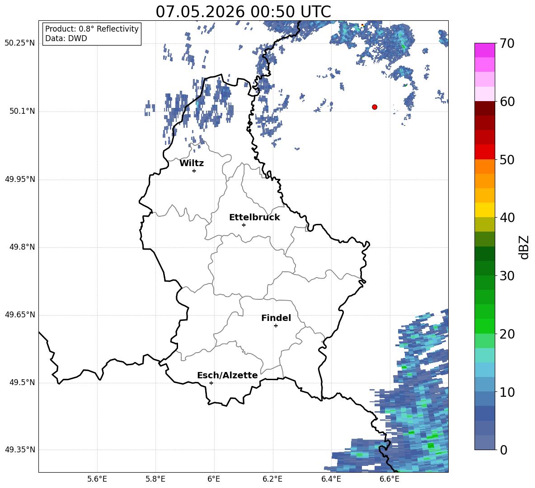This screenshot has height=488, width=535.
Task: Click the red dot radar marker
Action: pyautogui.click(x=375, y=107)
